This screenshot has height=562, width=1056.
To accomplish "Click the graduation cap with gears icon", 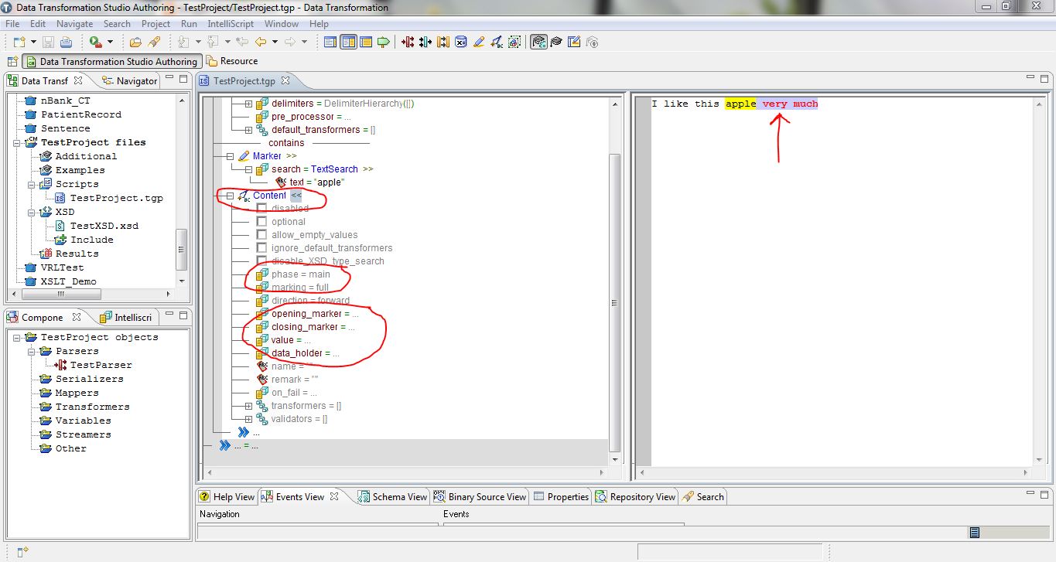I will pyautogui.click(x=538, y=42).
